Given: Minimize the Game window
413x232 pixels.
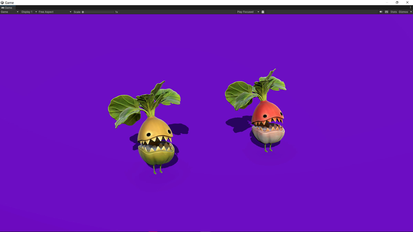Looking at the screenshot, I should click(387, 2).
